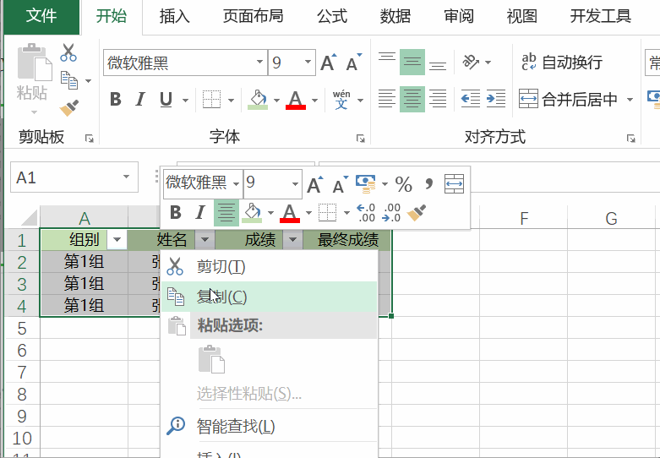Decrease decimal places in mini toolbar
This screenshot has width=660, height=458.
pos(391,213)
